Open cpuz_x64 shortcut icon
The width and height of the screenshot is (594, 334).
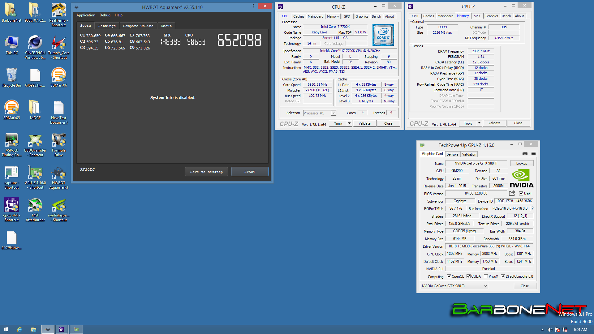point(11,210)
